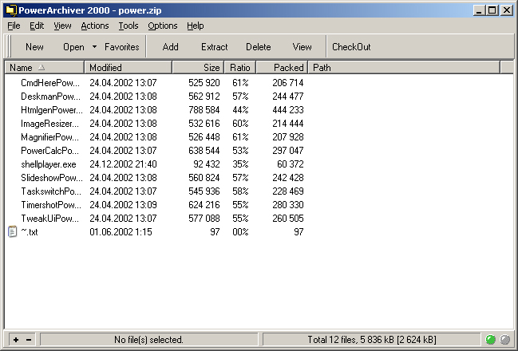
Task: Sort by the Packed column header
Action: coord(282,67)
